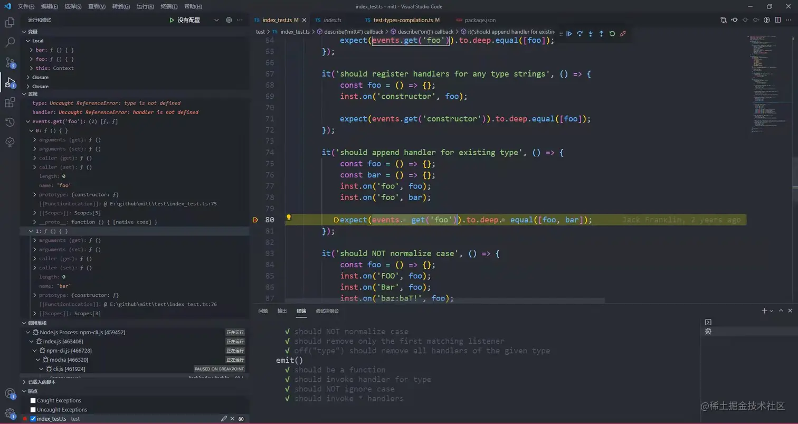This screenshot has width=798, height=424.
Task: Start debugging with the green play button
Action: (x=172, y=20)
